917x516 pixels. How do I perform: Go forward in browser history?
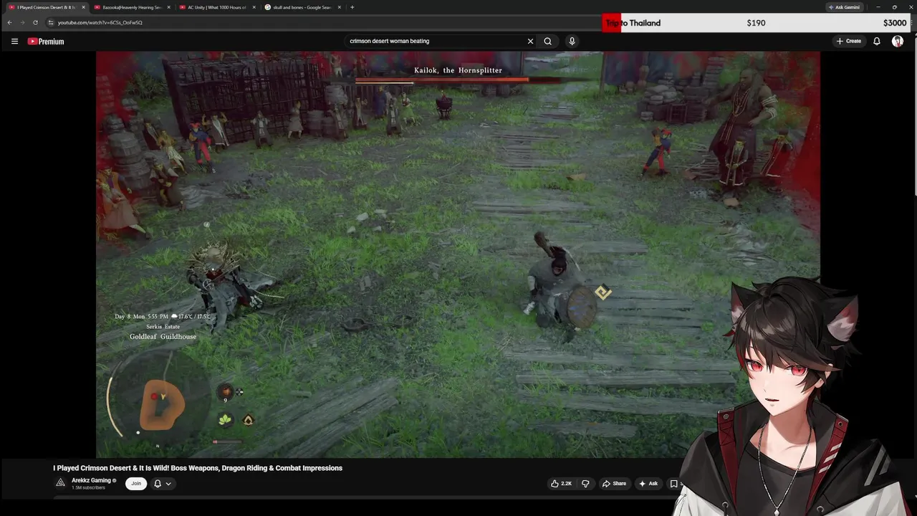pos(22,22)
